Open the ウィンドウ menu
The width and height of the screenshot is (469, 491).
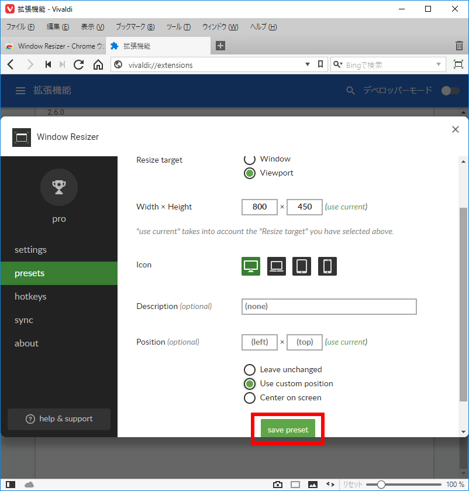tap(220, 27)
